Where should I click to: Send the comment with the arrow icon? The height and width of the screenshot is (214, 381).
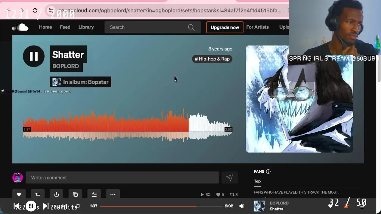coord(229,178)
